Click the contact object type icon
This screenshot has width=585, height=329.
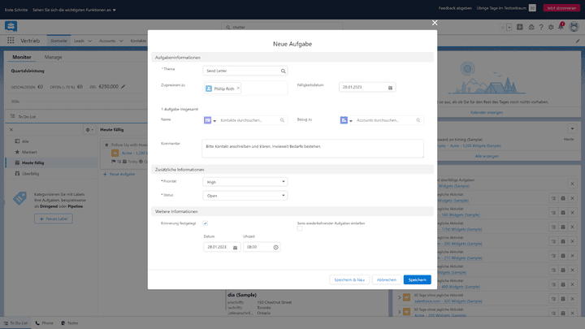click(208, 120)
